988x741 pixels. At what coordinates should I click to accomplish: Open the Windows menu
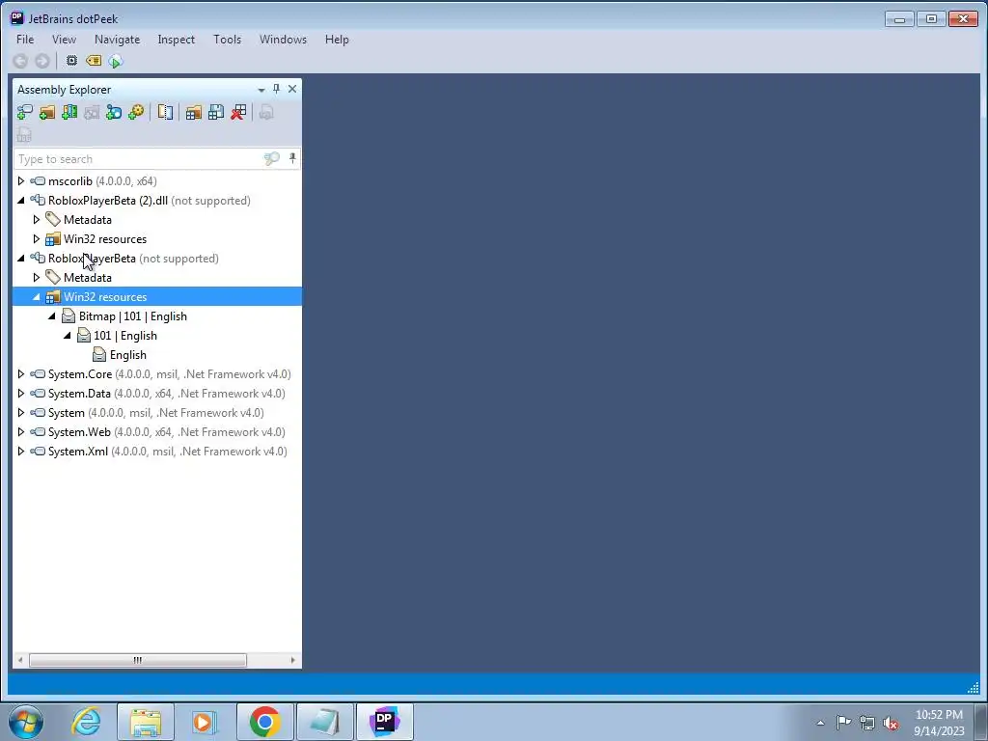[283, 39]
